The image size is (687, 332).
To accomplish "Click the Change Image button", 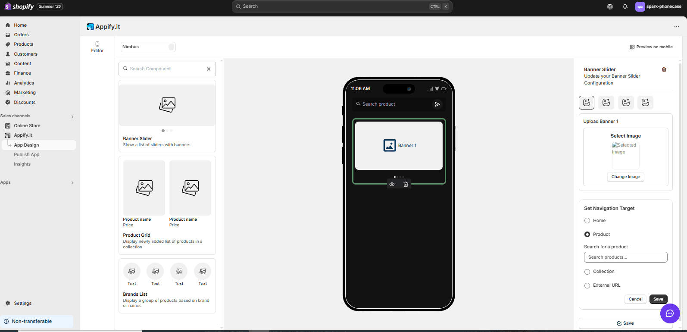I will [625, 177].
